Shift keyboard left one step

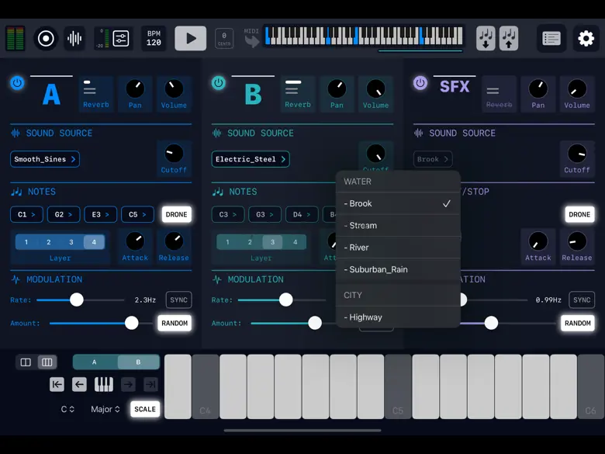pyautogui.click(x=79, y=384)
